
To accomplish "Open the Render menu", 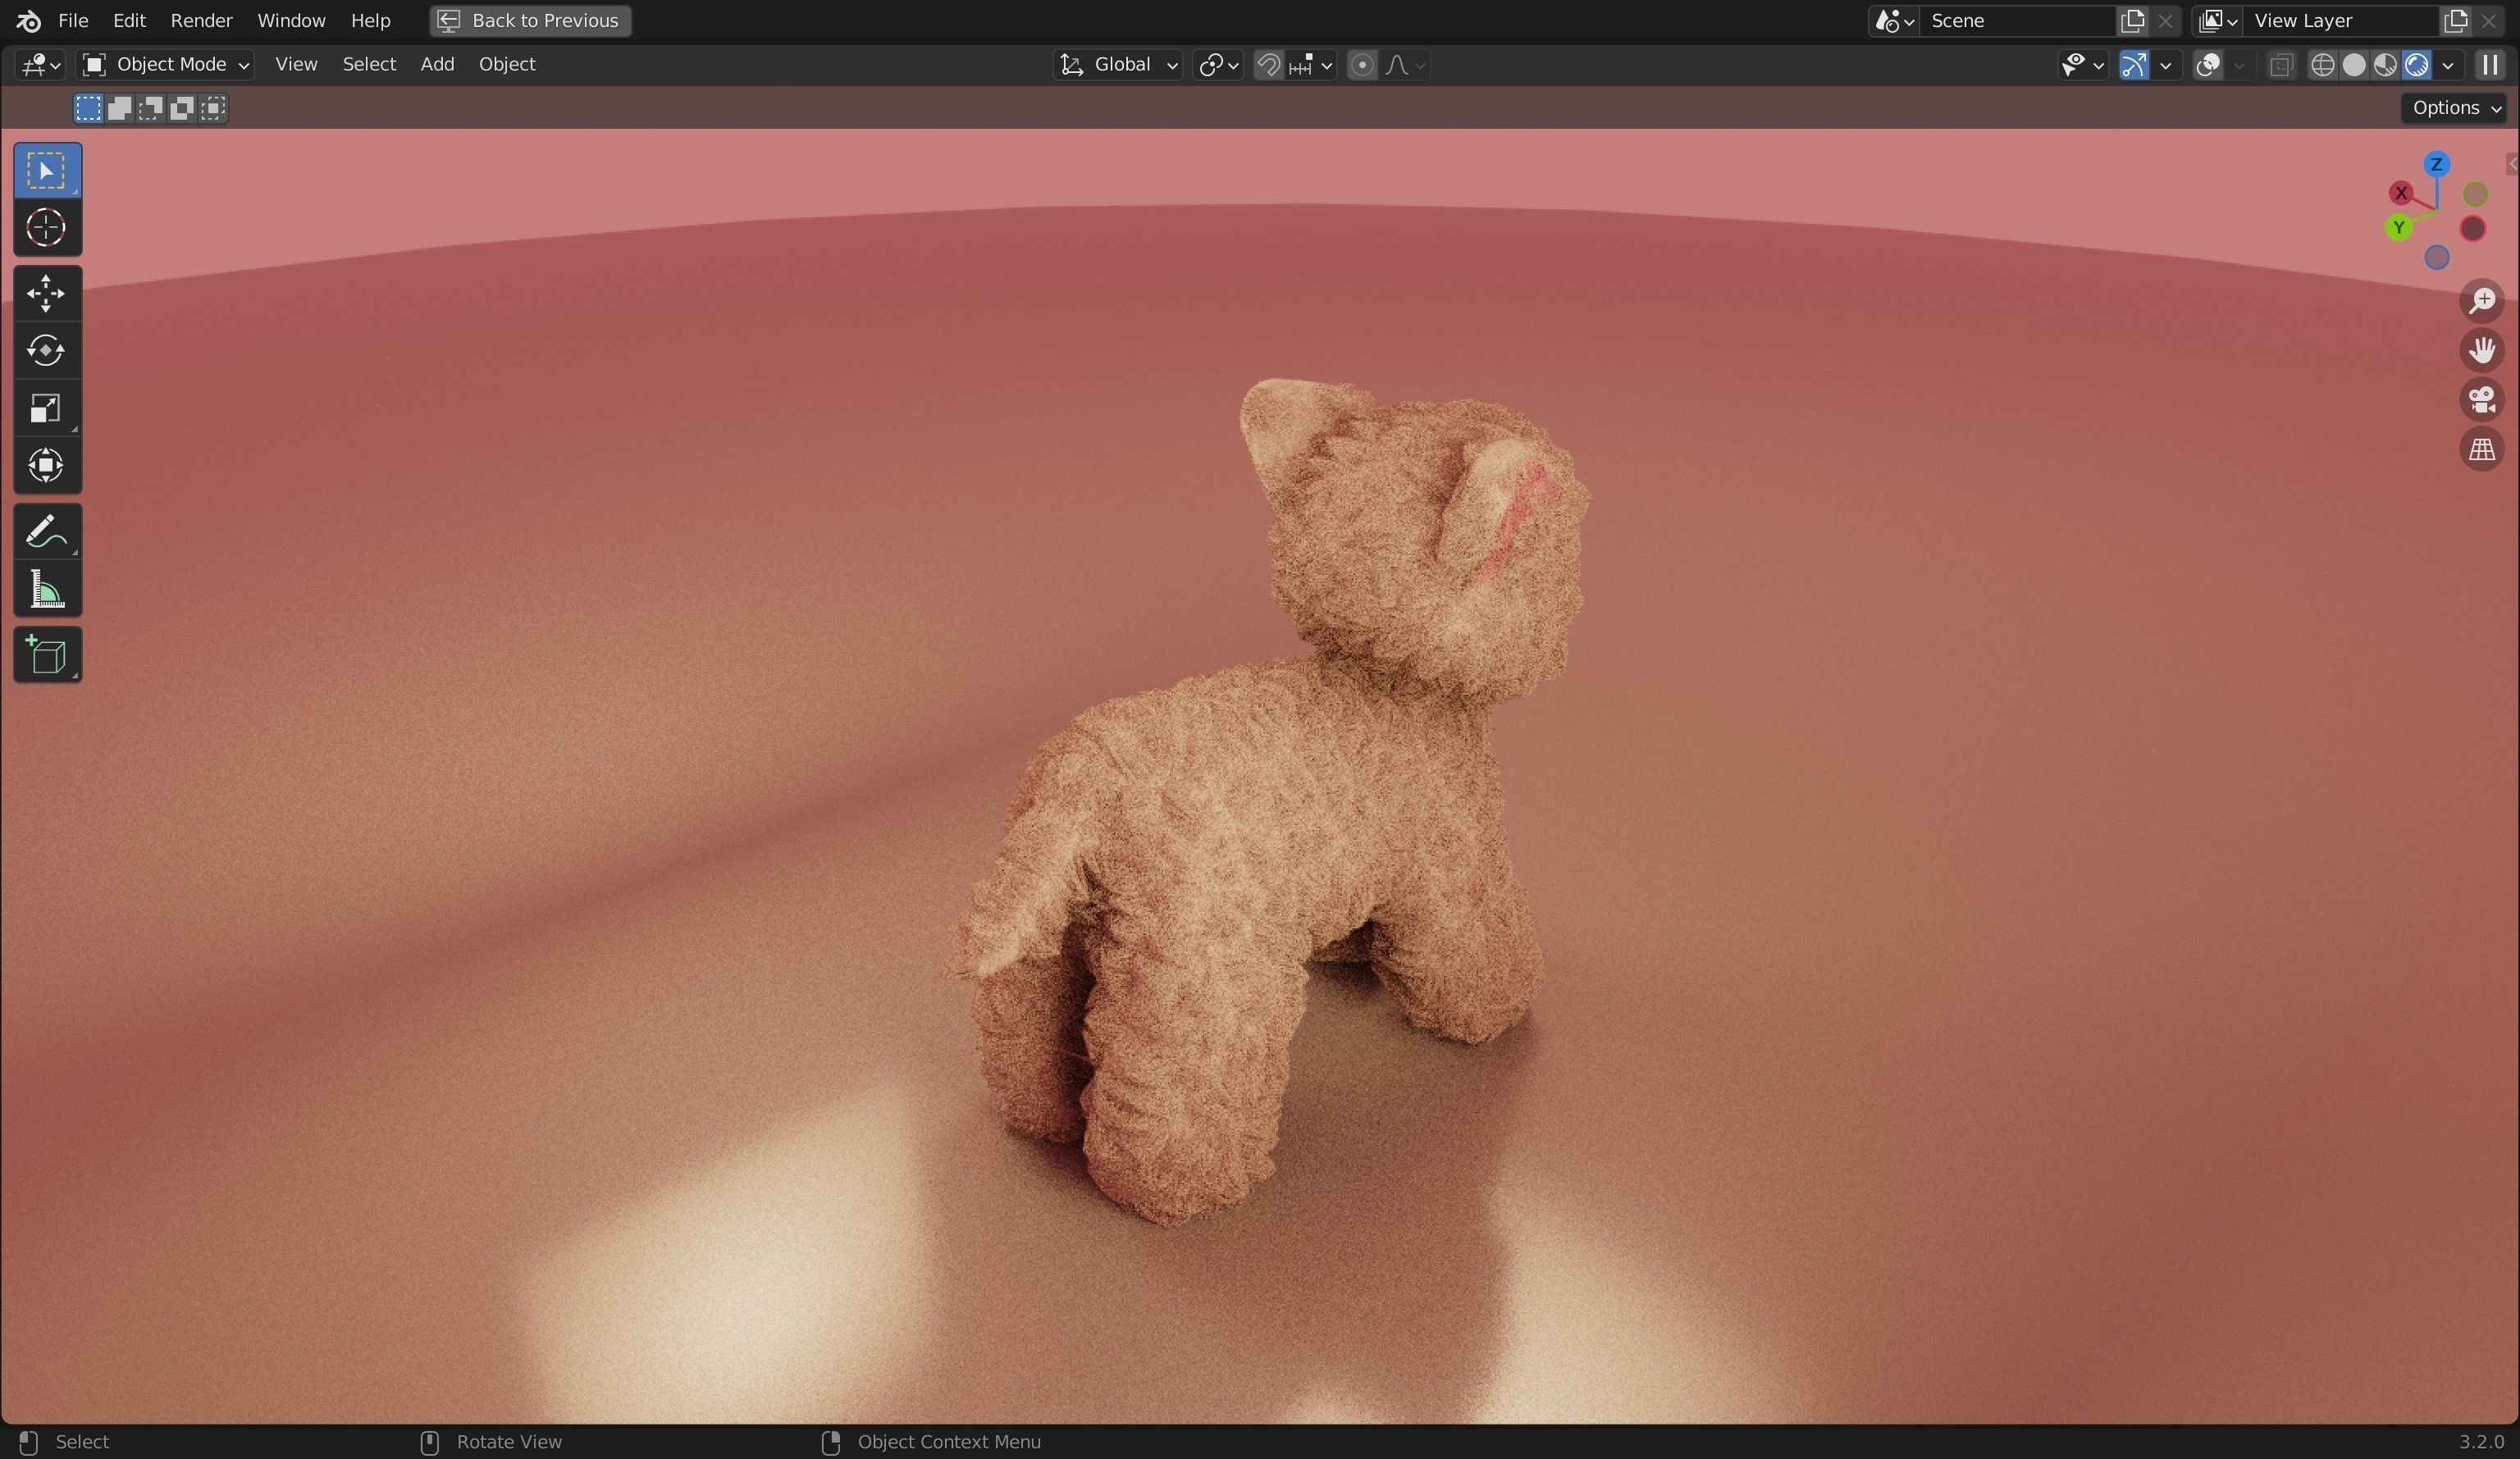I will point(201,21).
